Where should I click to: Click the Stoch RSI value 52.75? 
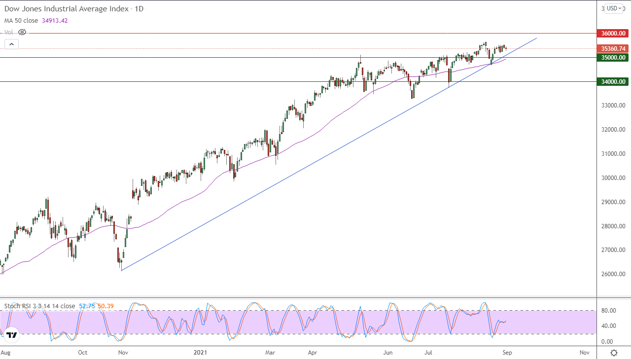(x=86, y=306)
